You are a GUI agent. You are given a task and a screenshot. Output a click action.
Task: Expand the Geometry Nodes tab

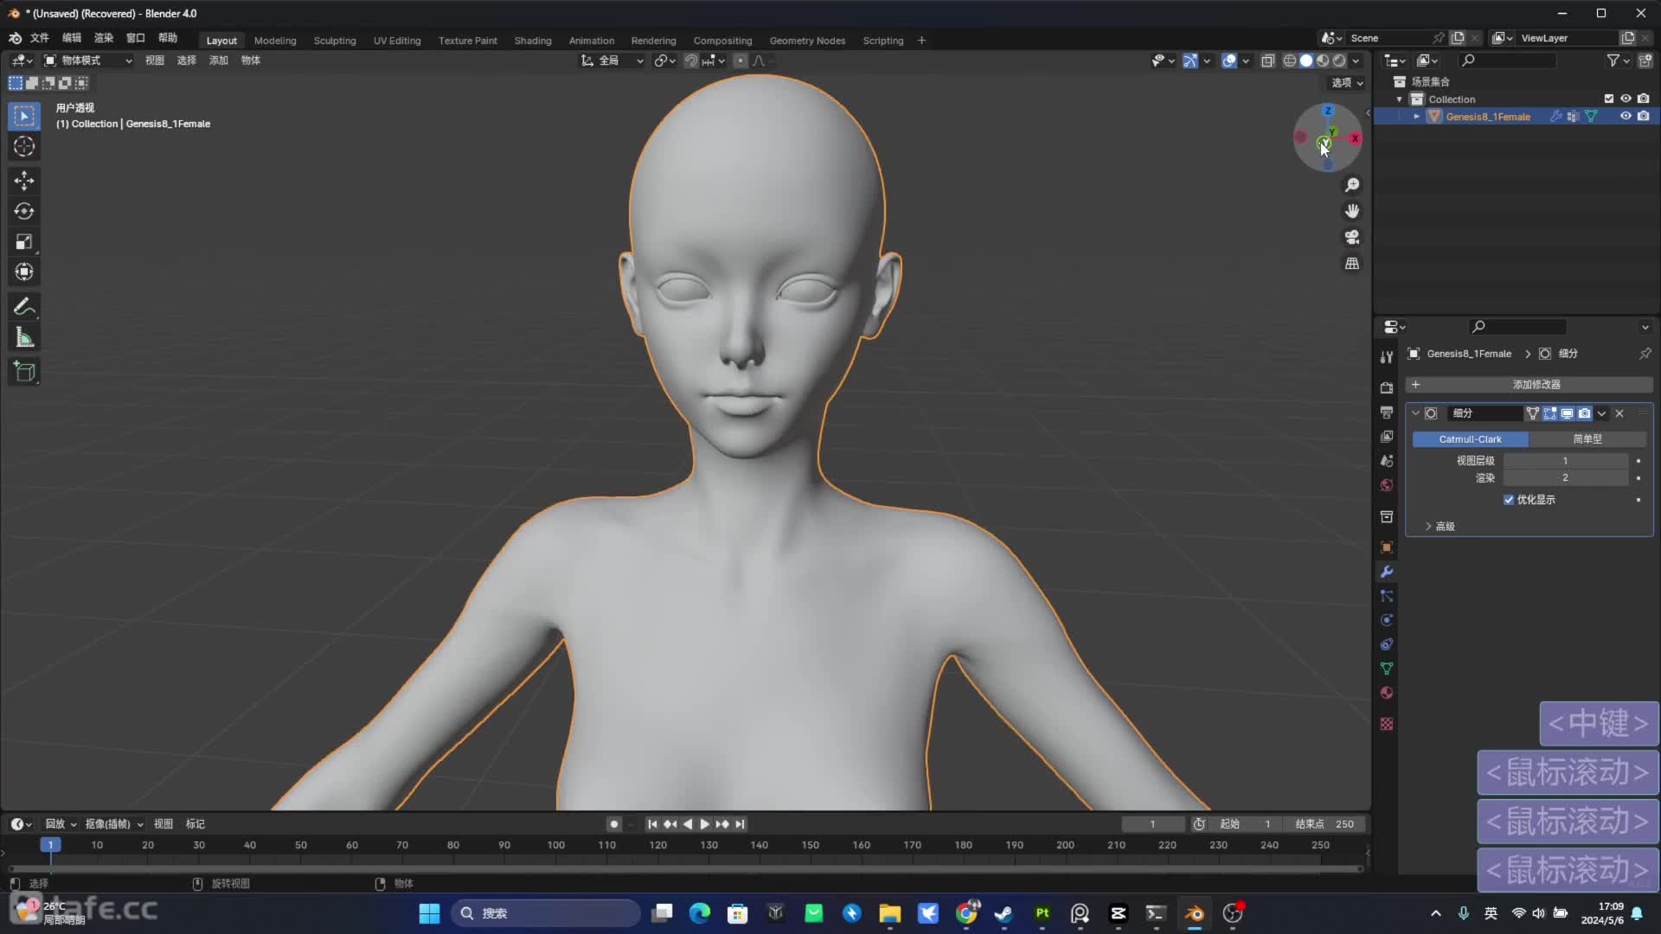tap(806, 39)
